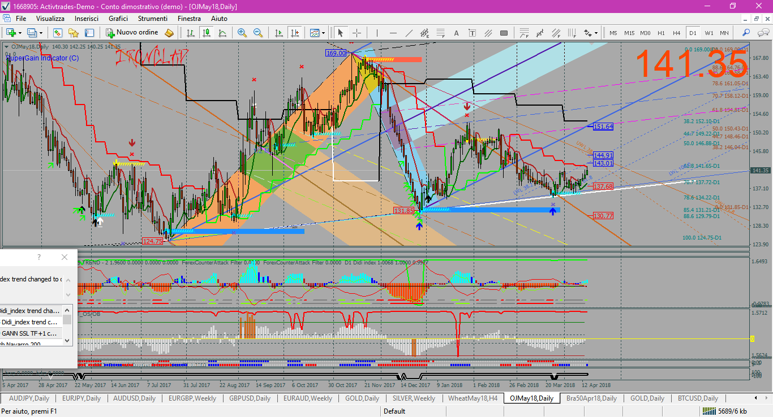Viewport: 773px width, 417px height.
Task: Open the chat bubbles icon
Action: coord(762,33)
